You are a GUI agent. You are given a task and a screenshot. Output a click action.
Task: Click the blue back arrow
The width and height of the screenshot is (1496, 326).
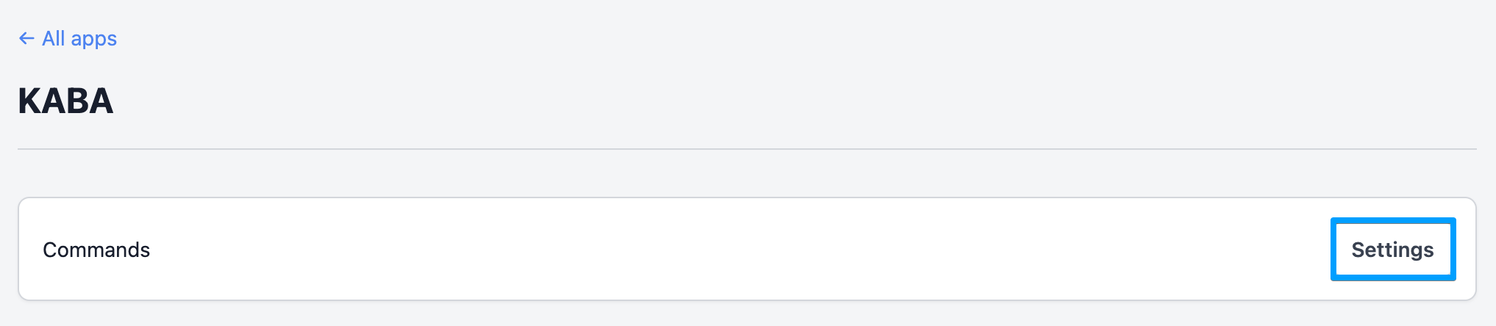click(x=26, y=39)
